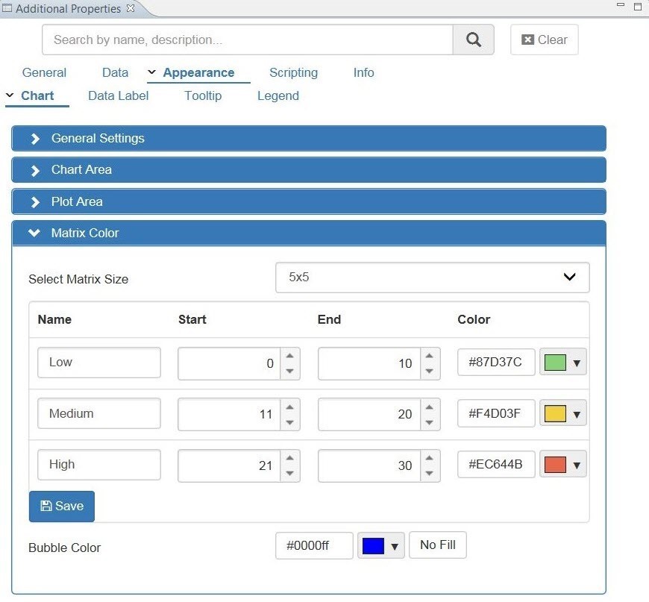Close the Additional Properties tab

point(131,9)
